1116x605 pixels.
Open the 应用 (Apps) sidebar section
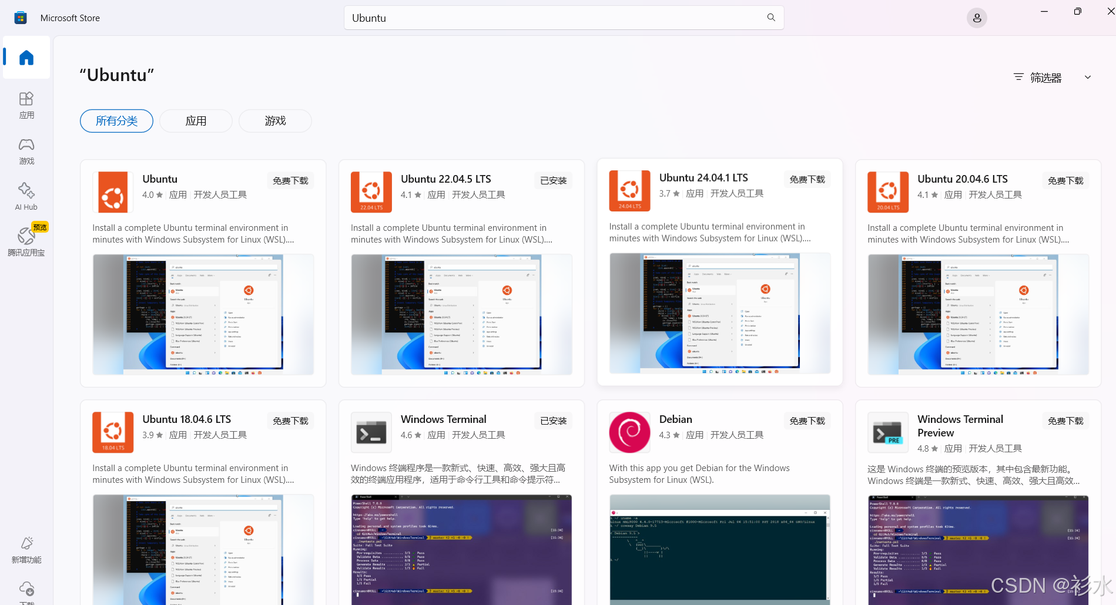(26, 105)
